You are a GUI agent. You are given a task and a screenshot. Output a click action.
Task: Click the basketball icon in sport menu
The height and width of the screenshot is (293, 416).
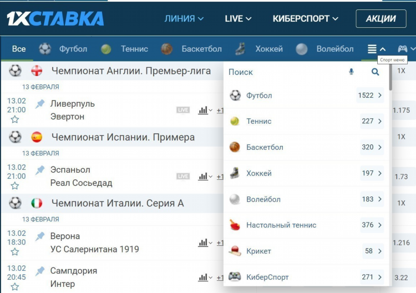click(x=235, y=147)
